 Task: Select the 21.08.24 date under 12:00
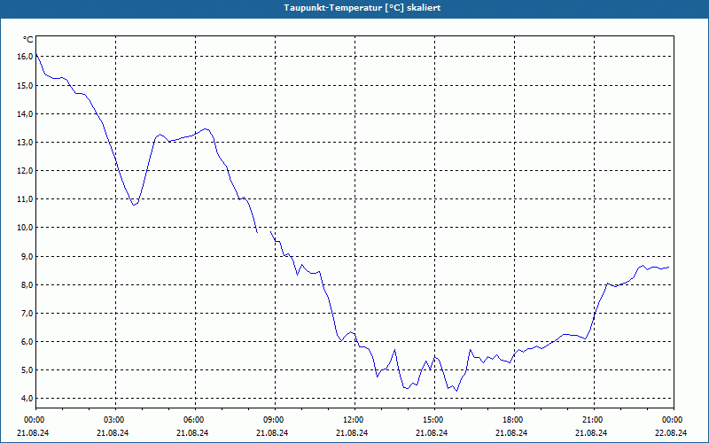(352, 432)
